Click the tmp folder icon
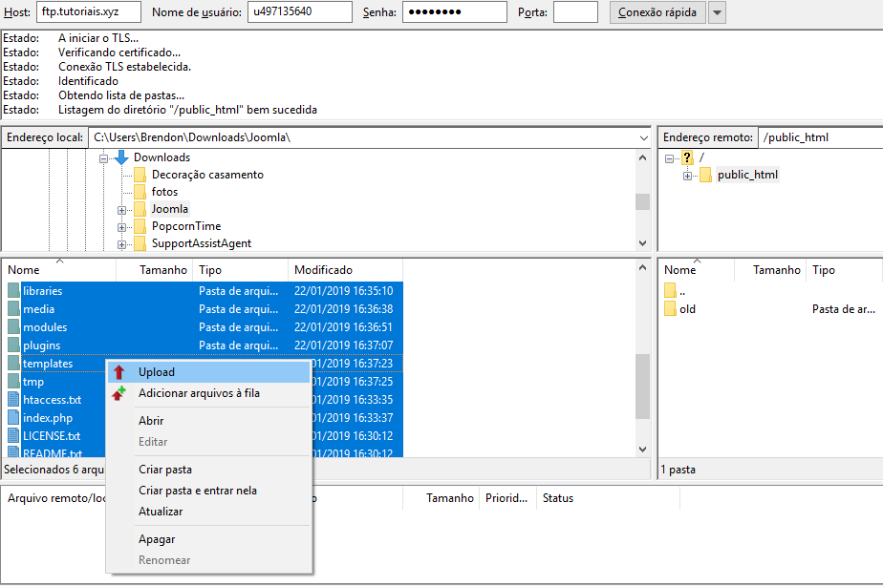This screenshot has height=586, width=883. pyautogui.click(x=14, y=382)
